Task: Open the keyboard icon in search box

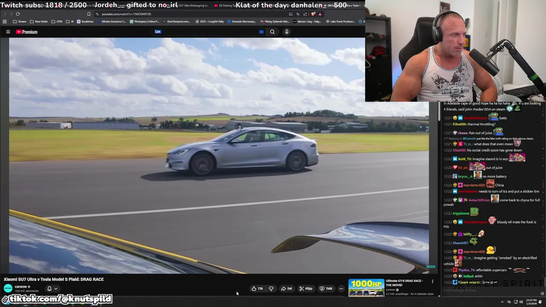Action: 261,32
